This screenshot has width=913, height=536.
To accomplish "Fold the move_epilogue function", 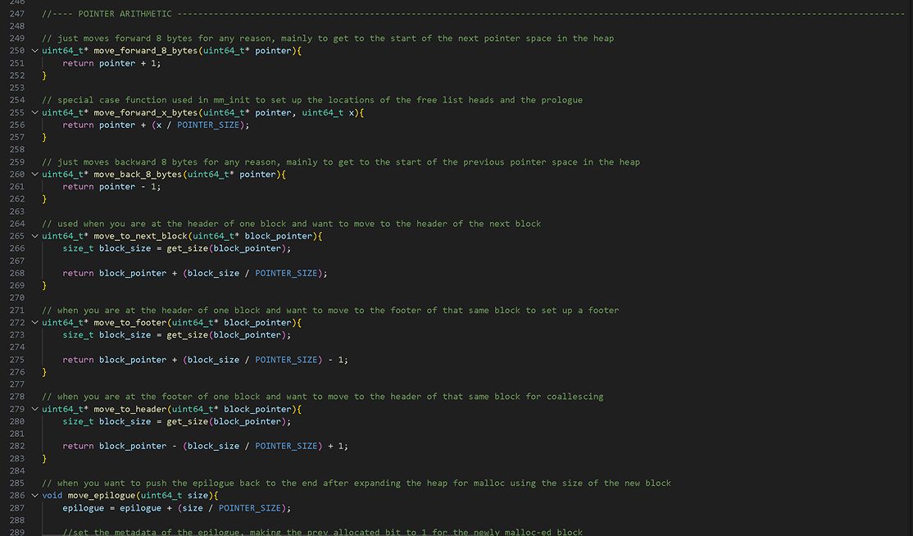I will point(34,495).
